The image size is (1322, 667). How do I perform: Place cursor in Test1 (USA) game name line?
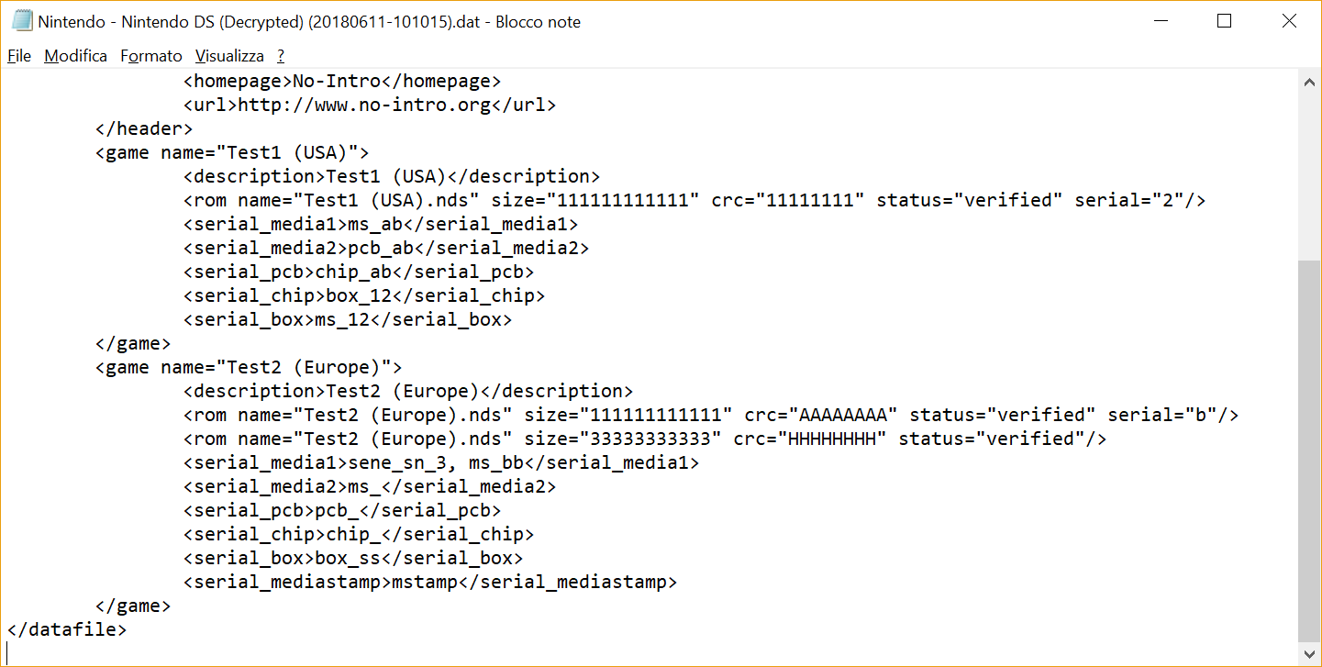coord(231,152)
